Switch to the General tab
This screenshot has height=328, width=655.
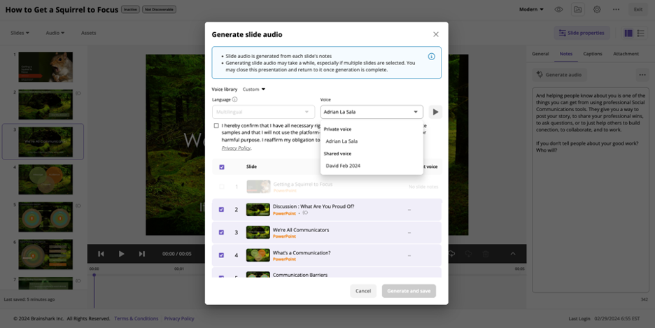point(540,54)
